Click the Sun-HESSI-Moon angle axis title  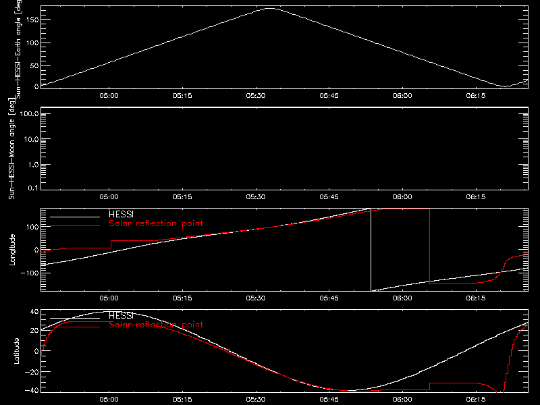(11, 148)
